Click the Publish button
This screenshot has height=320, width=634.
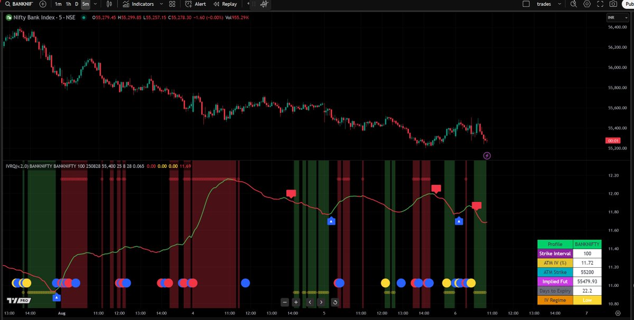click(x=628, y=4)
